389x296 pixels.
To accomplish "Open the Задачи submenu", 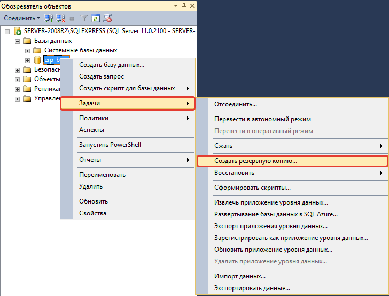I will 127,103.
